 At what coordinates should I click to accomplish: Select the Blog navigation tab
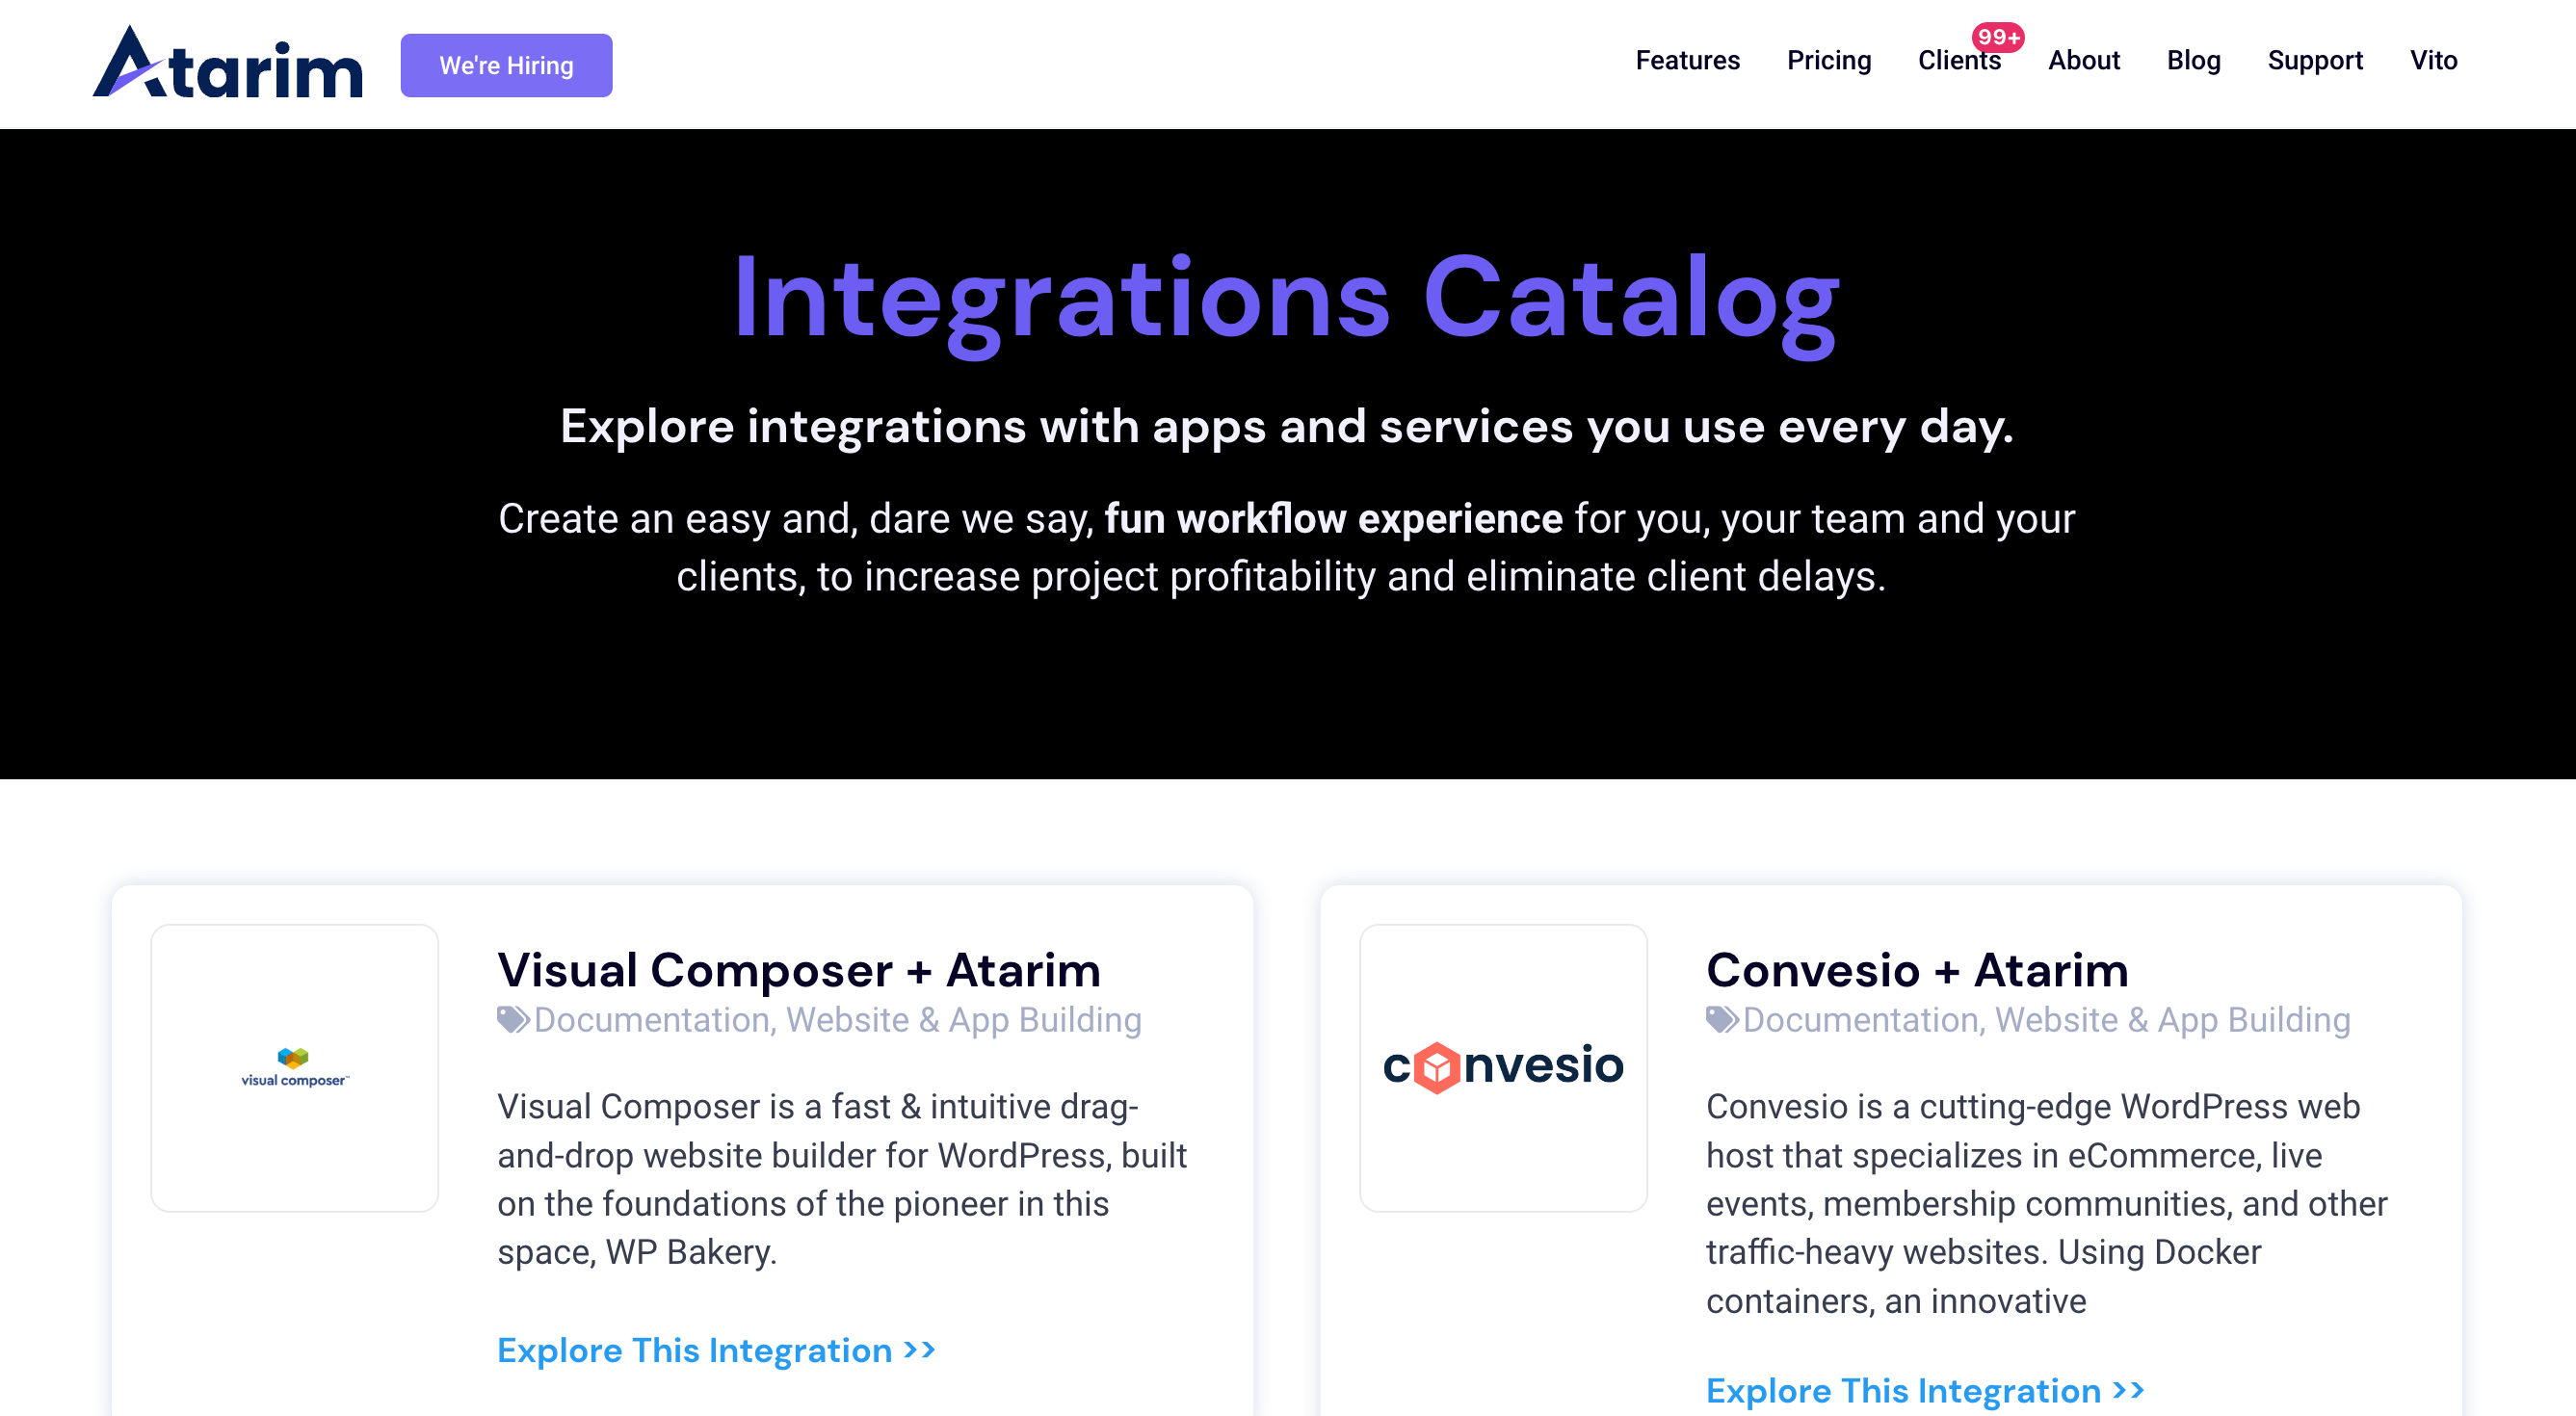pos(2195,60)
